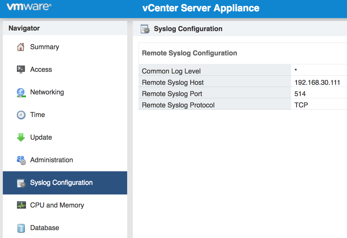
Task: Click the Database cylinder icon
Action: [x=21, y=228]
